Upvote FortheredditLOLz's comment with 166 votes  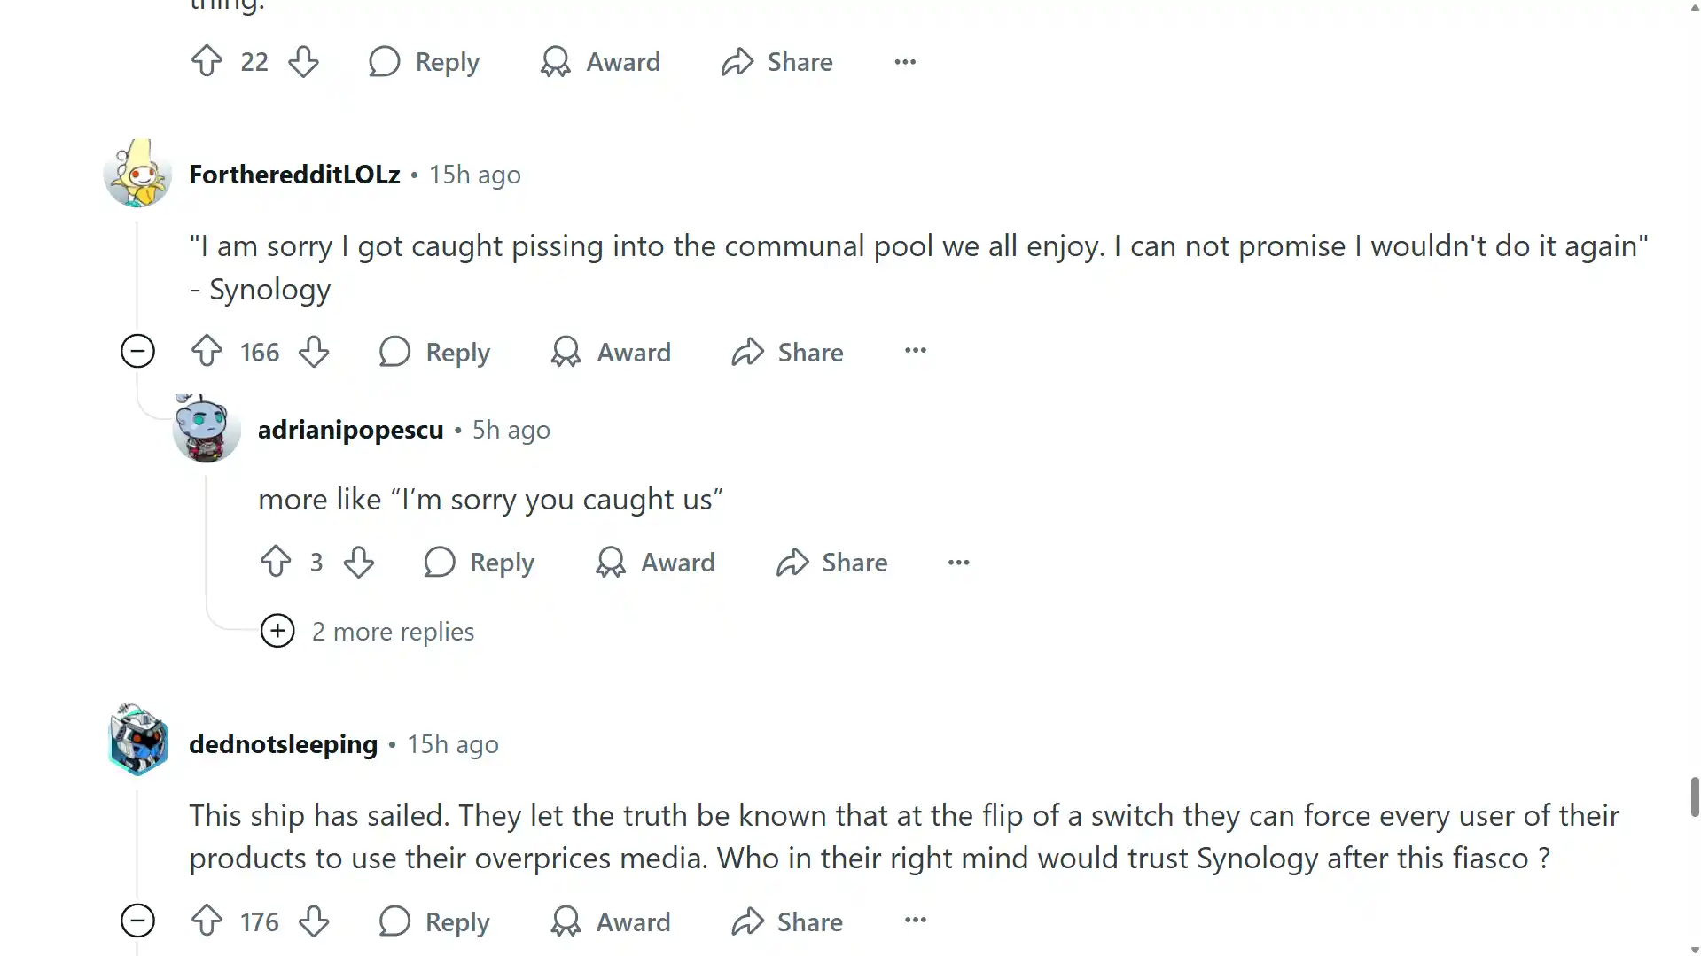207,352
